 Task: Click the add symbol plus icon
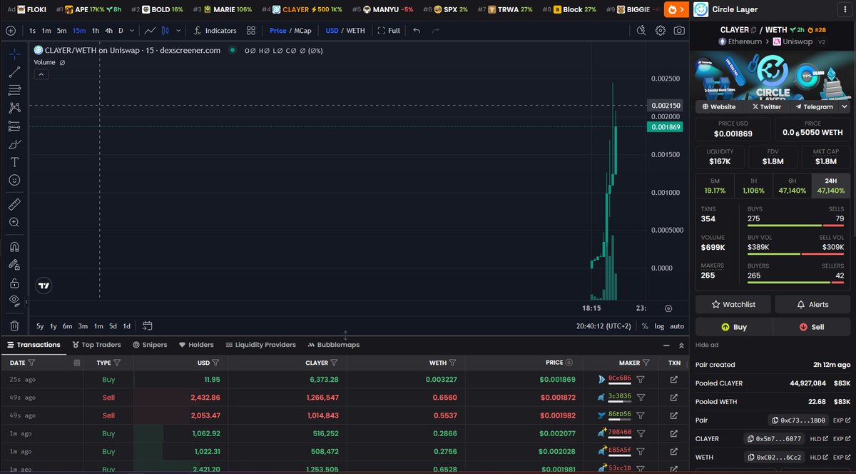(x=11, y=31)
